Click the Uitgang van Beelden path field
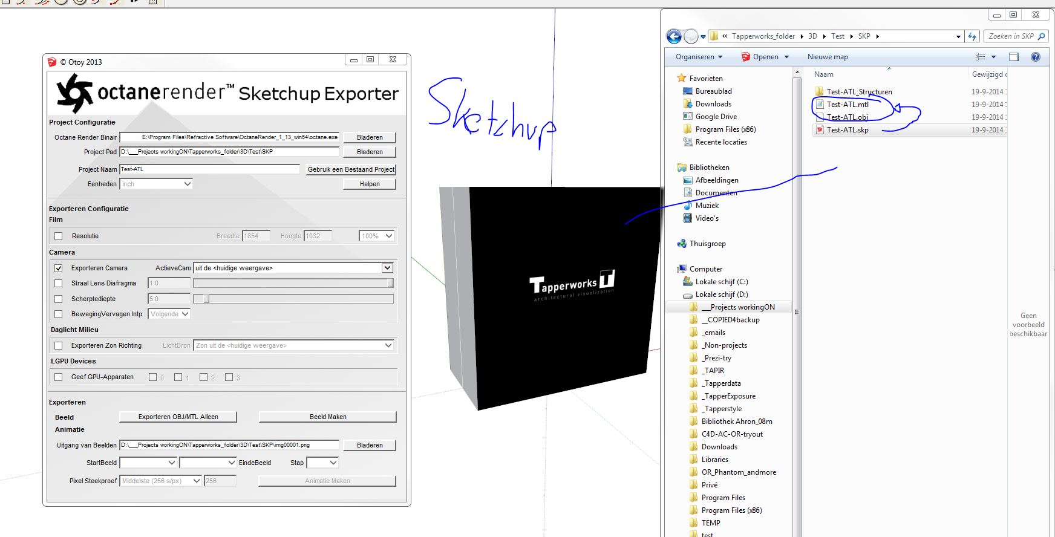This screenshot has width=1055, height=537. 229,445
